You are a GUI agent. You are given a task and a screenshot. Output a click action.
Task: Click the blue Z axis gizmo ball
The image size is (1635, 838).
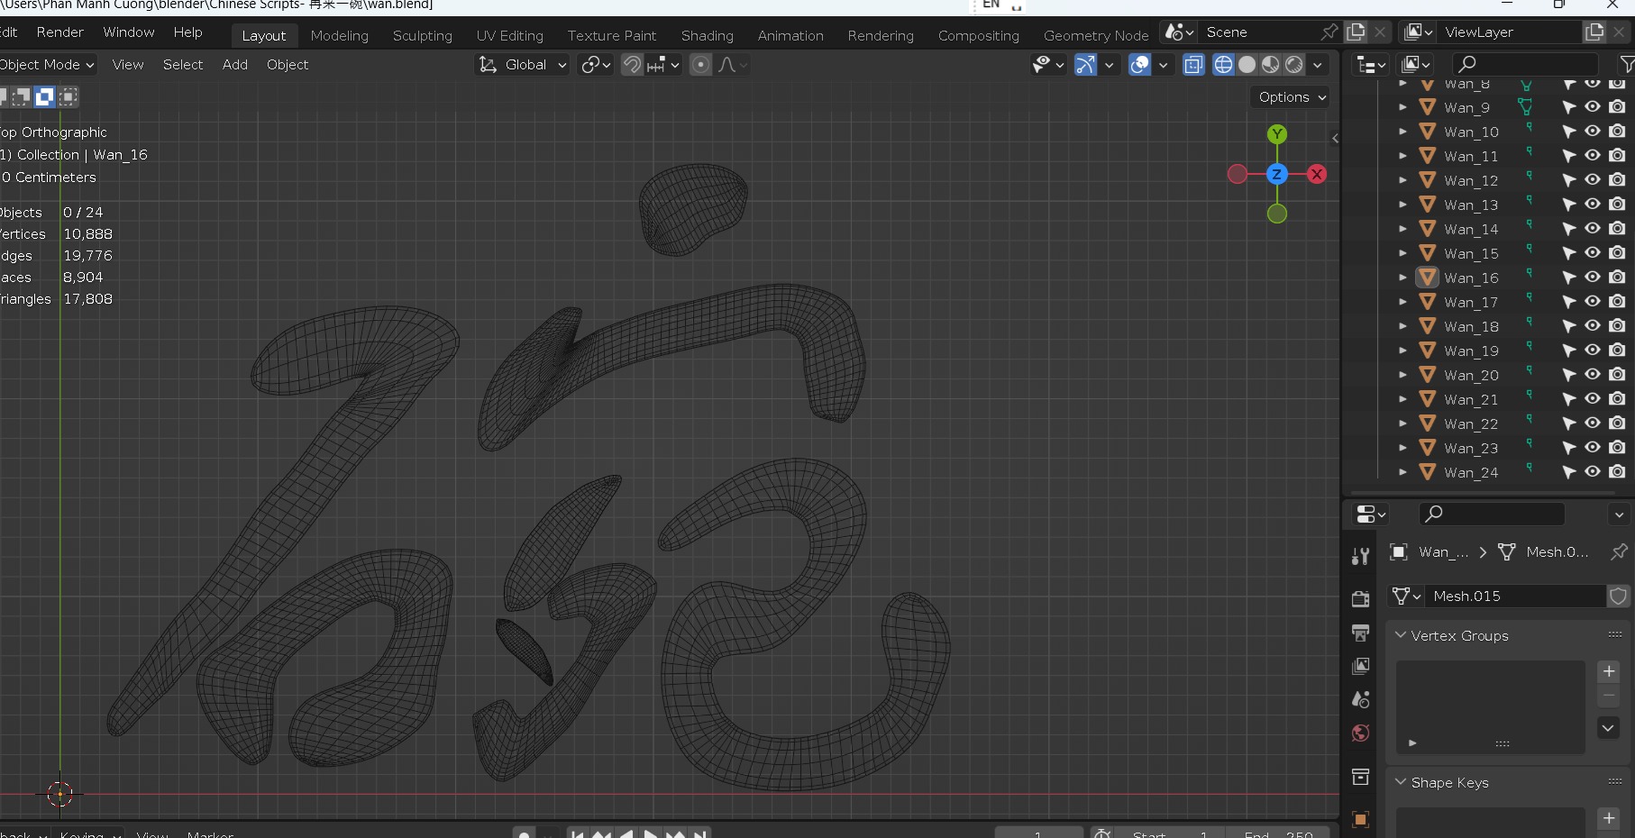(x=1277, y=174)
